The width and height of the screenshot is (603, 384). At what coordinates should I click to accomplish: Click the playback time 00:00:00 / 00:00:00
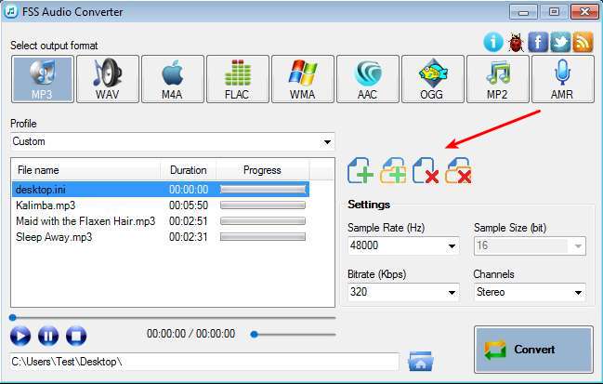point(190,334)
